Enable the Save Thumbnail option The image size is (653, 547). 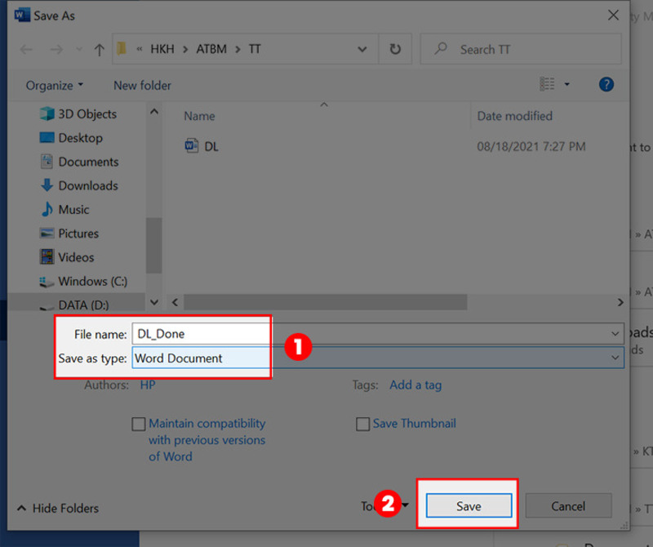point(363,424)
